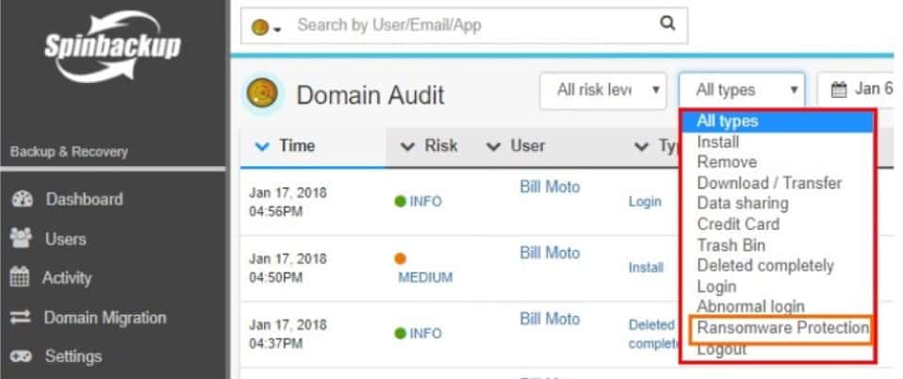
Task: Click the Users group icon
Action: pyautogui.click(x=22, y=239)
